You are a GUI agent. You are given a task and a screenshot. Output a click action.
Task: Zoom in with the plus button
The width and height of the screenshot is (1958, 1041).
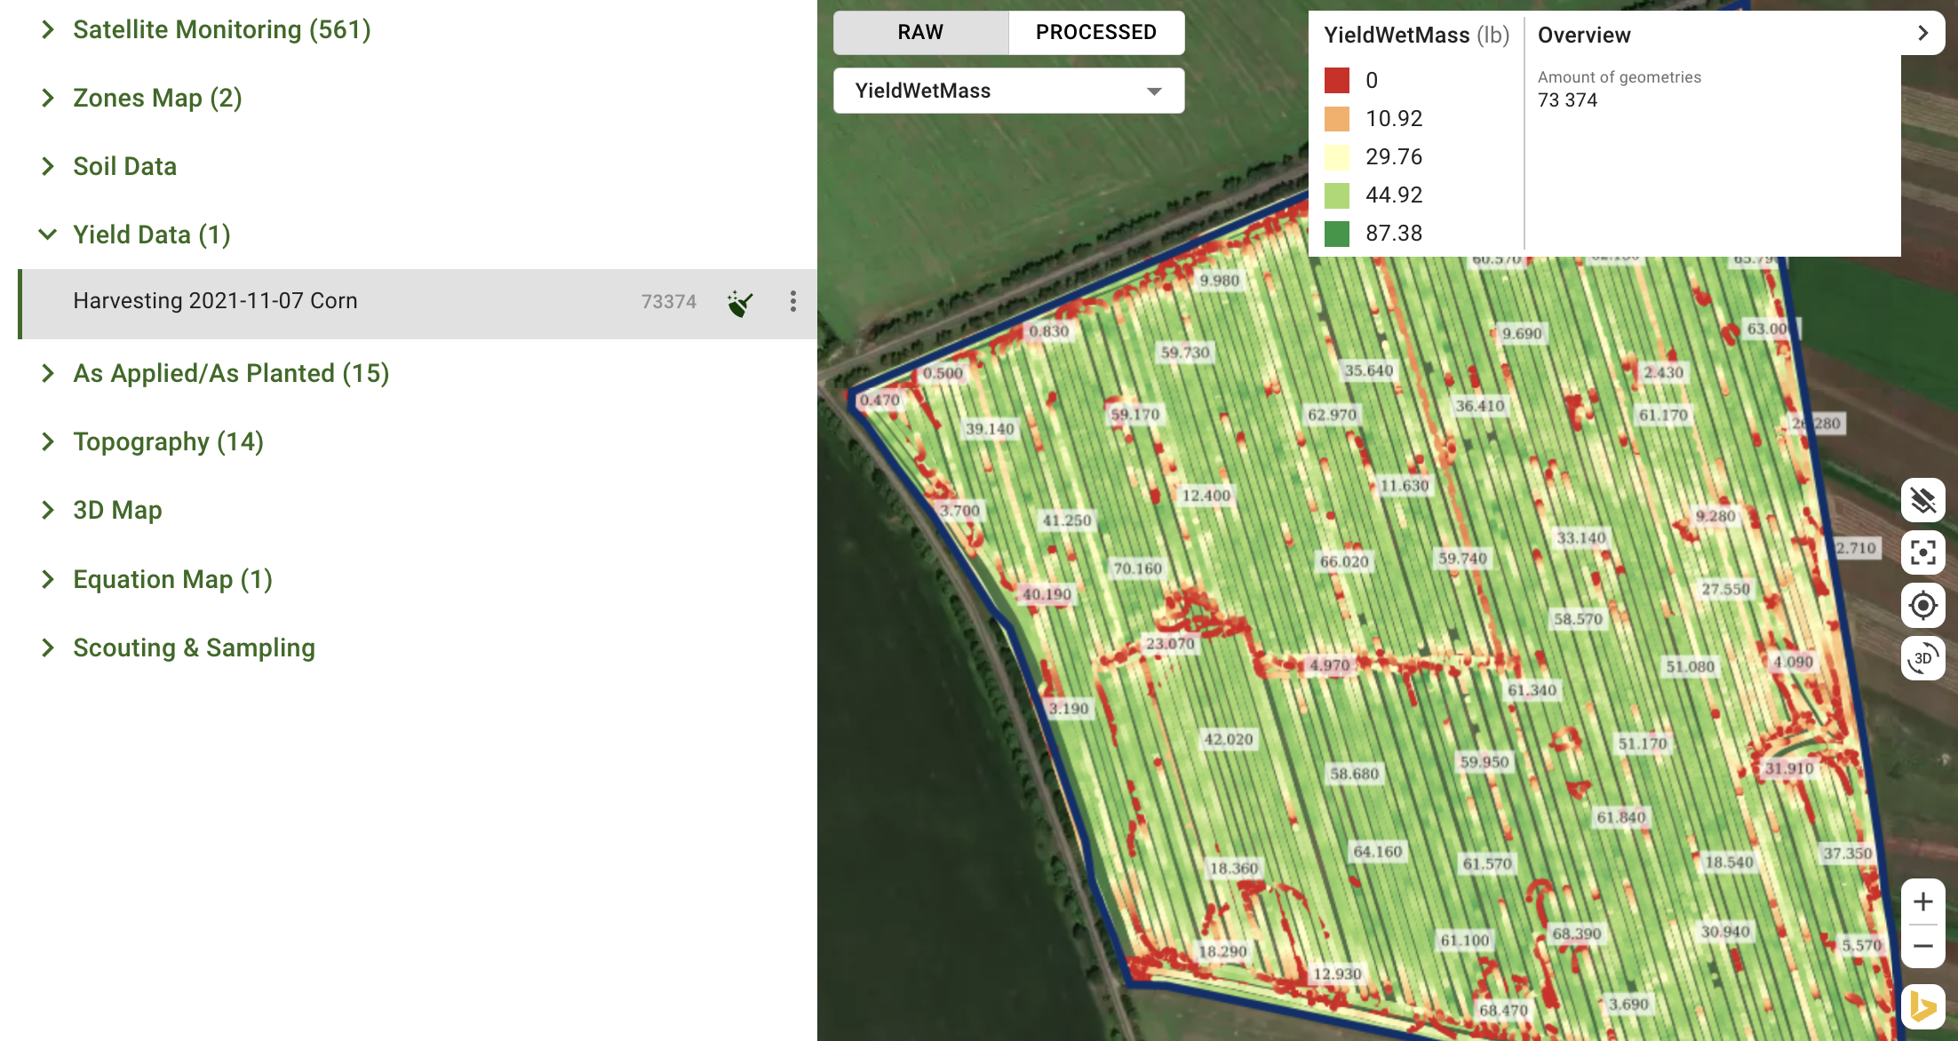[x=1922, y=902]
